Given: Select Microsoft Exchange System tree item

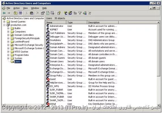Looking at the screenshot, I should coord(29,48).
